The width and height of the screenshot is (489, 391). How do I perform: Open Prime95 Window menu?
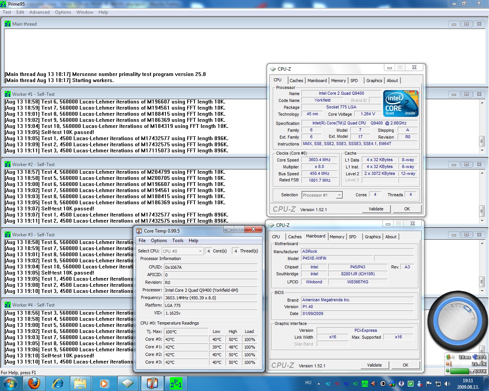[x=84, y=12]
